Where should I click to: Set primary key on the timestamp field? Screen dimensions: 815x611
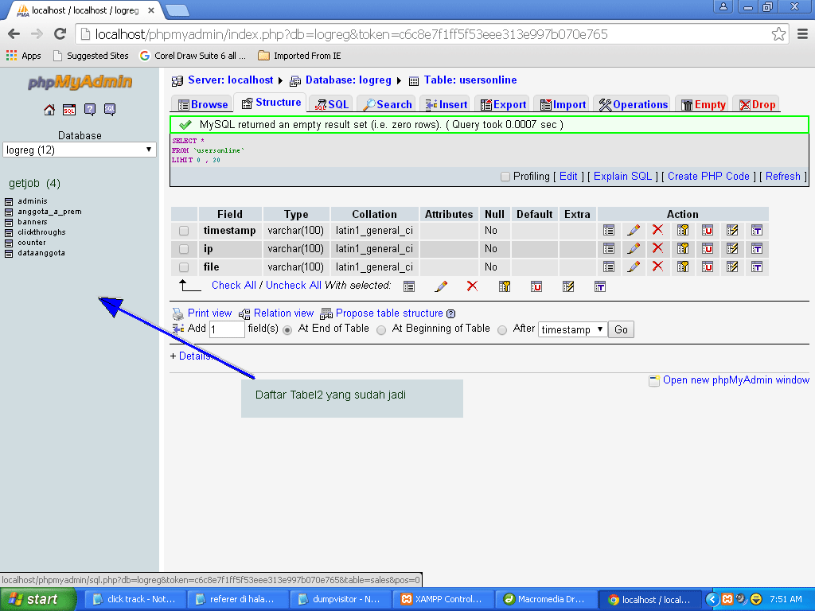[683, 230]
